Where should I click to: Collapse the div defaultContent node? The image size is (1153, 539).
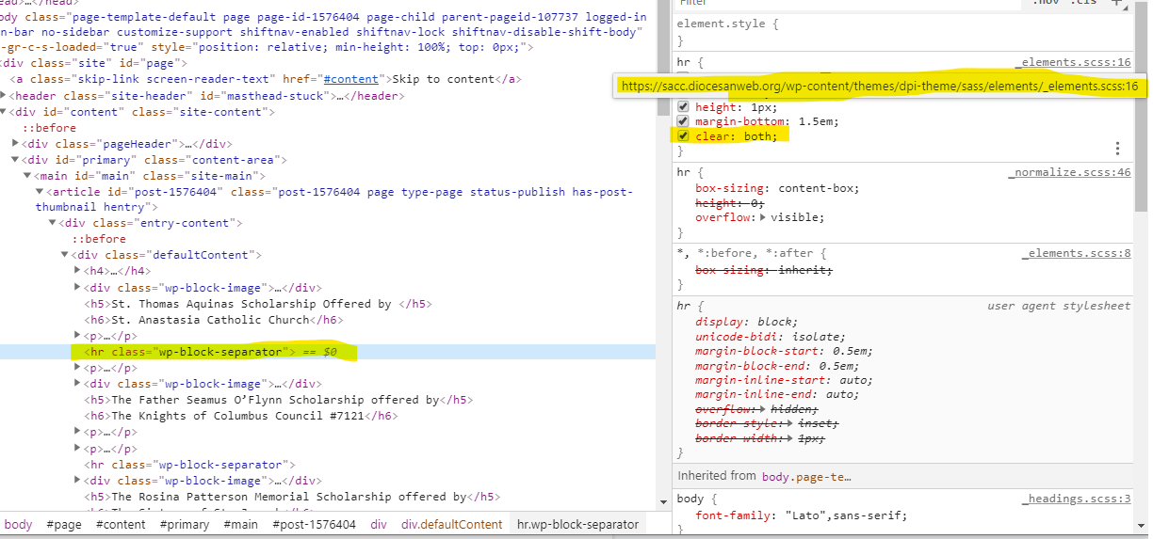(x=65, y=255)
